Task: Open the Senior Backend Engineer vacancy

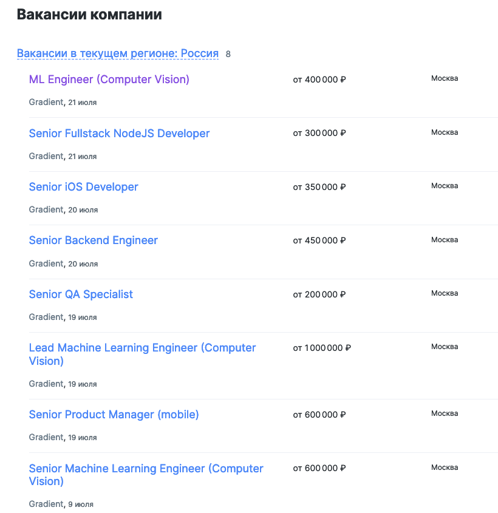Action: pyautogui.click(x=94, y=240)
